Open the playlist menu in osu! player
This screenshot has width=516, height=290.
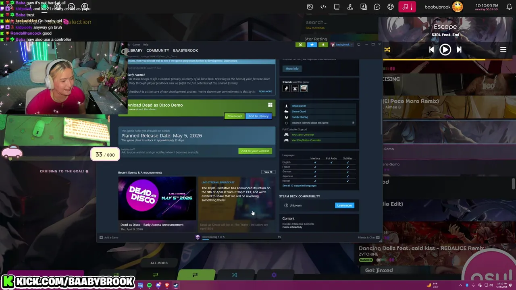coord(503,50)
